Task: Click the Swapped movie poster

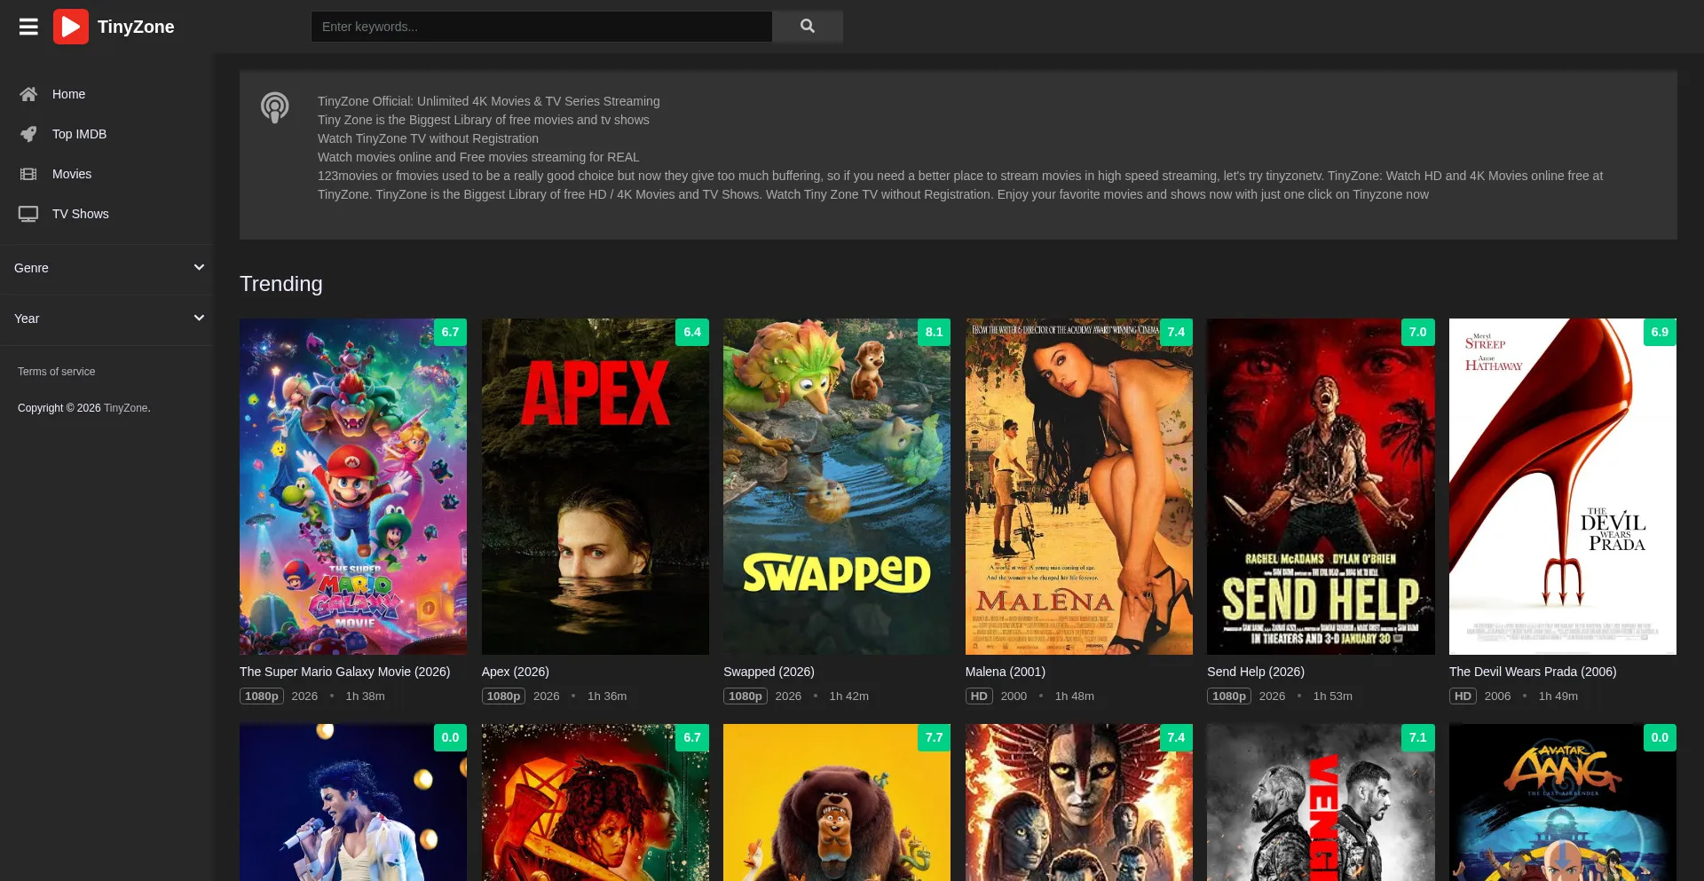Action: [x=837, y=486]
